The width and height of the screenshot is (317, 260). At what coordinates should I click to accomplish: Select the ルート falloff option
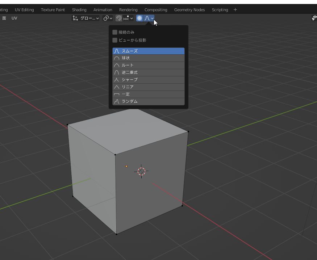tap(149, 66)
